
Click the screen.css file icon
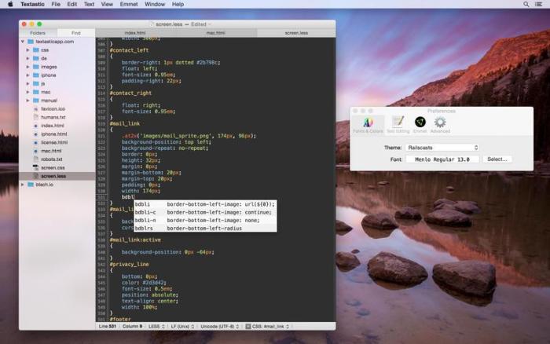pos(35,168)
